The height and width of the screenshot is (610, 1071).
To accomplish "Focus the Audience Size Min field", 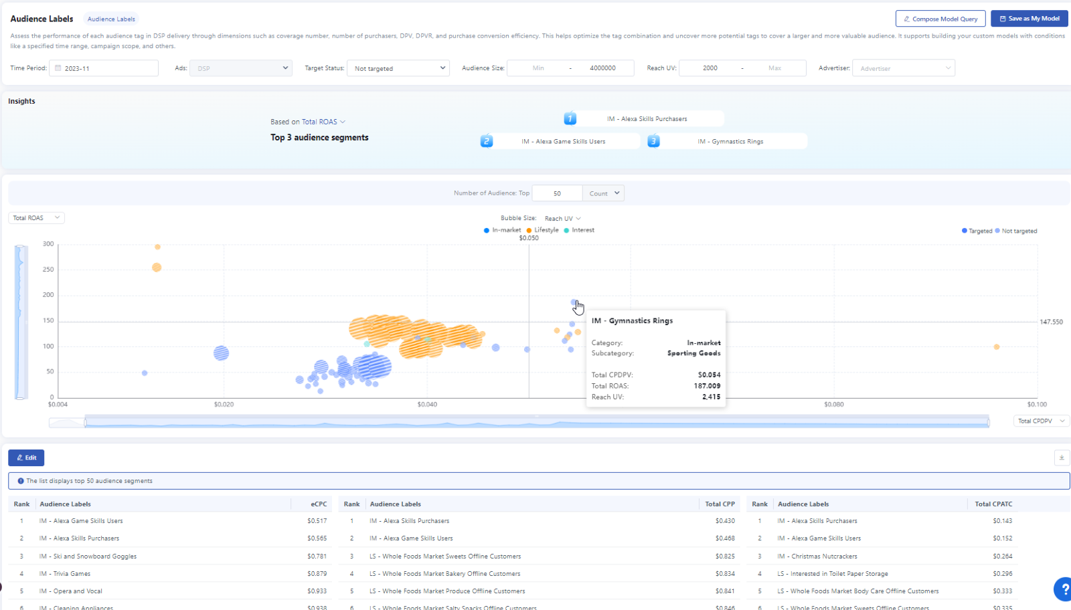I will click(x=538, y=68).
